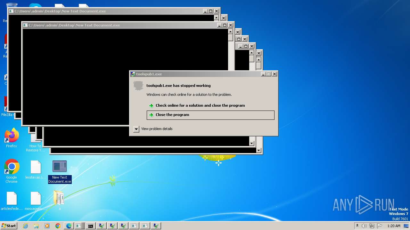The width and height of the screenshot is (410, 230).
Task: Select the lesstexas file on desktop
Action: (x=36, y=170)
